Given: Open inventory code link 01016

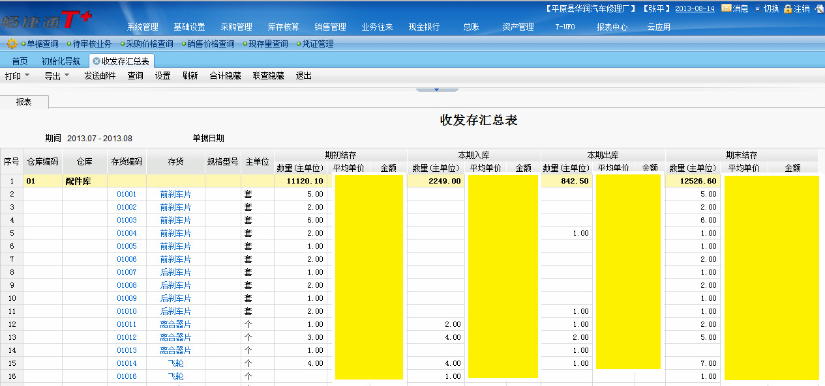Looking at the screenshot, I should (x=127, y=376).
